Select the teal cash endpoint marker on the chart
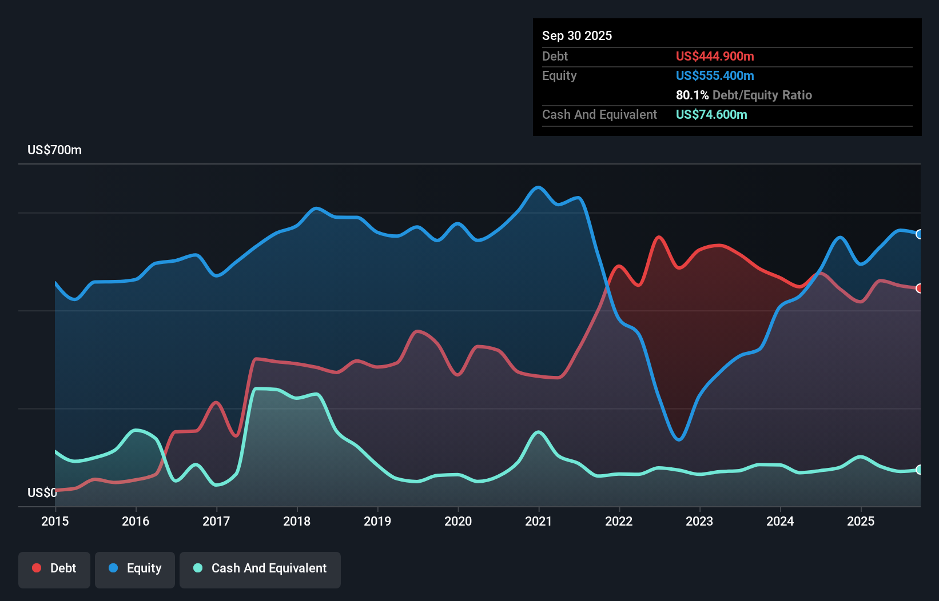The height and width of the screenshot is (601, 939). [x=920, y=470]
